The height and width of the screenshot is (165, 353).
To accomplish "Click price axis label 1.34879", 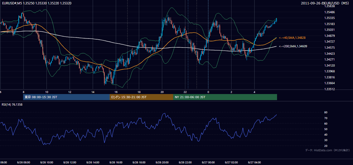I will 330,36.
